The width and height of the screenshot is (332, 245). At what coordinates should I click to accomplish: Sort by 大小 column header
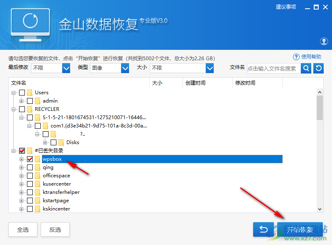coord(166,83)
